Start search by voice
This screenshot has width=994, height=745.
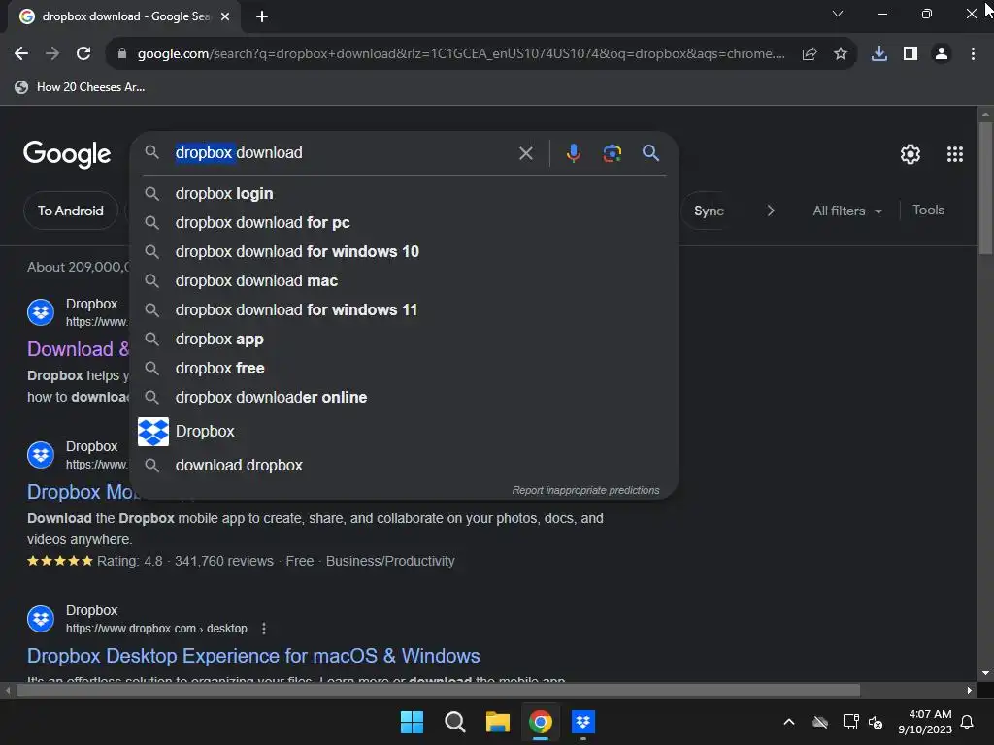(x=573, y=153)
